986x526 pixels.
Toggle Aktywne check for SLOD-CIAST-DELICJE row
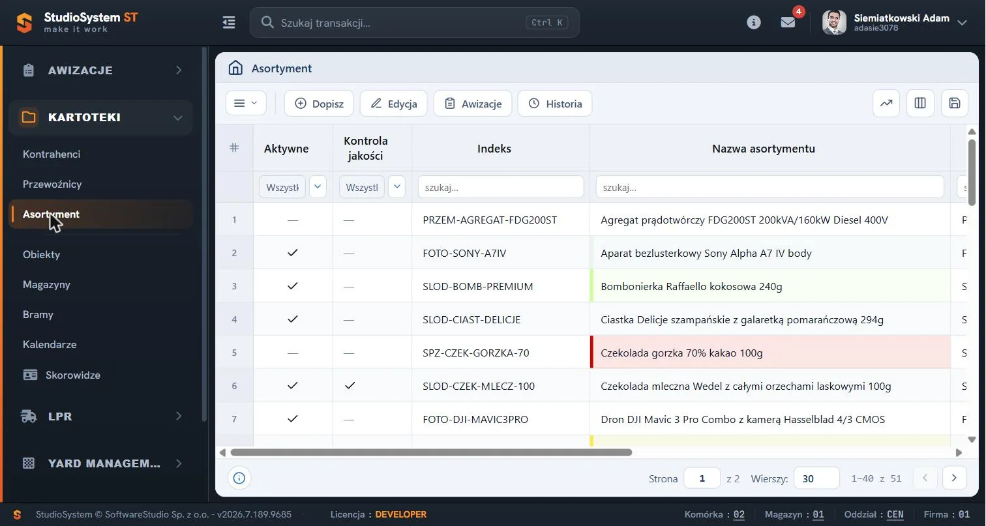pyautogui.click(x=293, y=319)
